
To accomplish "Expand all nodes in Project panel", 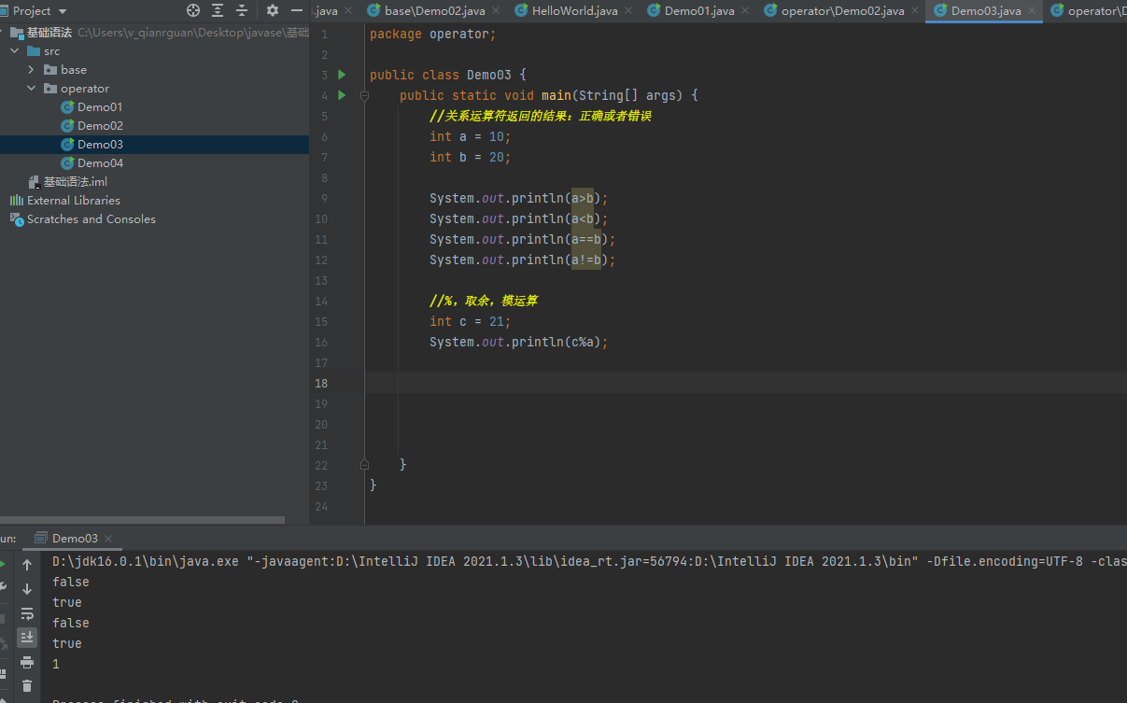I will click(218, 10).
